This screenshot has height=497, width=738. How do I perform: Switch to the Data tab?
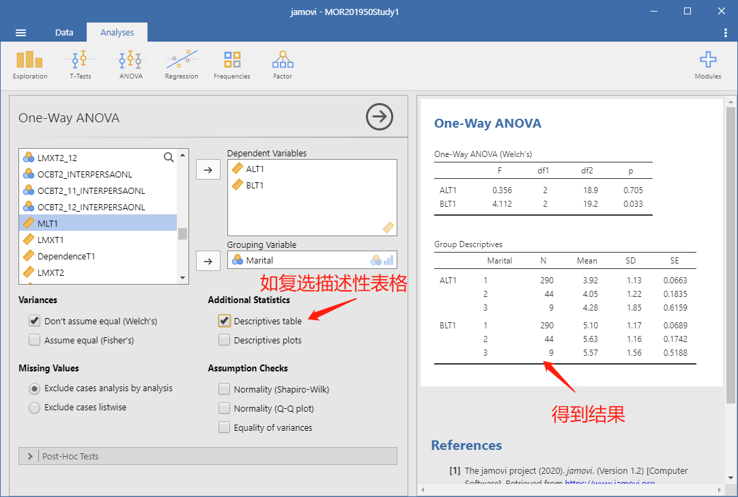click(64, 33)
